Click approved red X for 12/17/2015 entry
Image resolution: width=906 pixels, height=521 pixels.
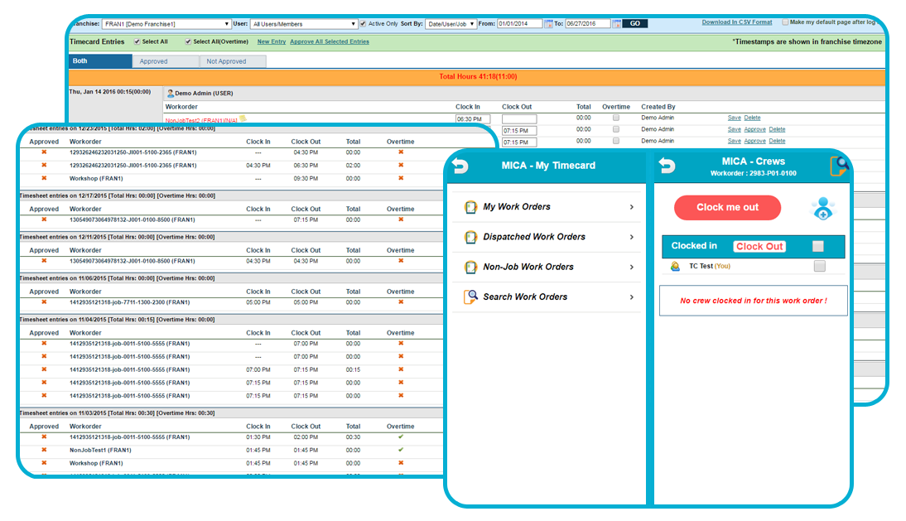pyautogui.click(x=44, y=219)
